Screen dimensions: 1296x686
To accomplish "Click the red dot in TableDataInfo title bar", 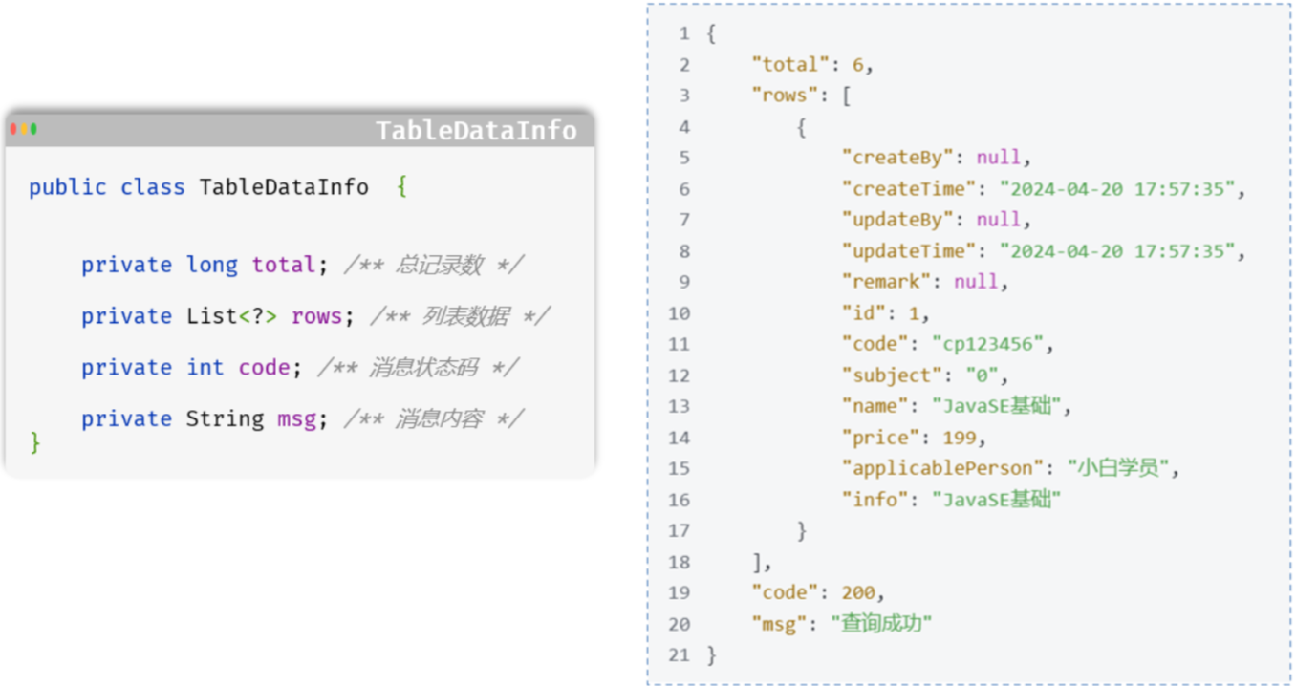I will coord(14,129).
